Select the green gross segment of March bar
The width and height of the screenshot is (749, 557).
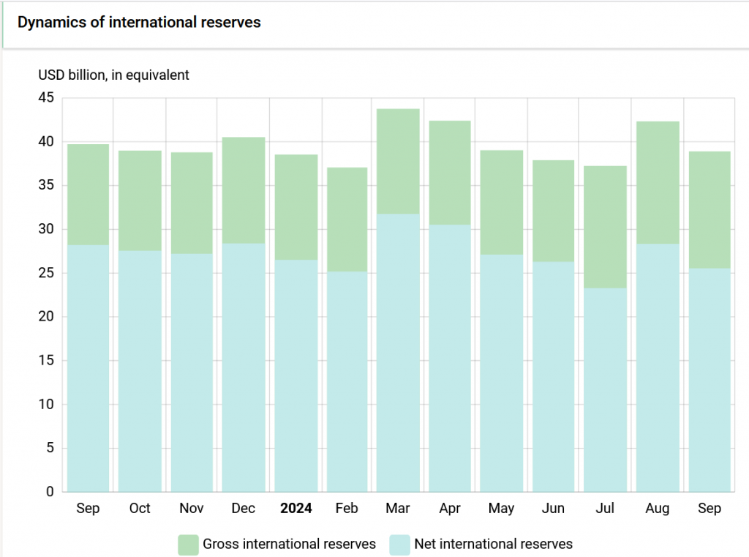point(398,161)
